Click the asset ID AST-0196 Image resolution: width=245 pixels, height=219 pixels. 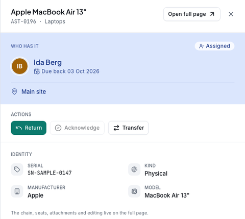pos(23,21)
